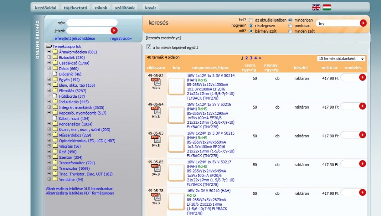This screenshot has height=216, width=381.
Task: Expand the Ellenállás (5287) category
Action: tap(49, 90)
